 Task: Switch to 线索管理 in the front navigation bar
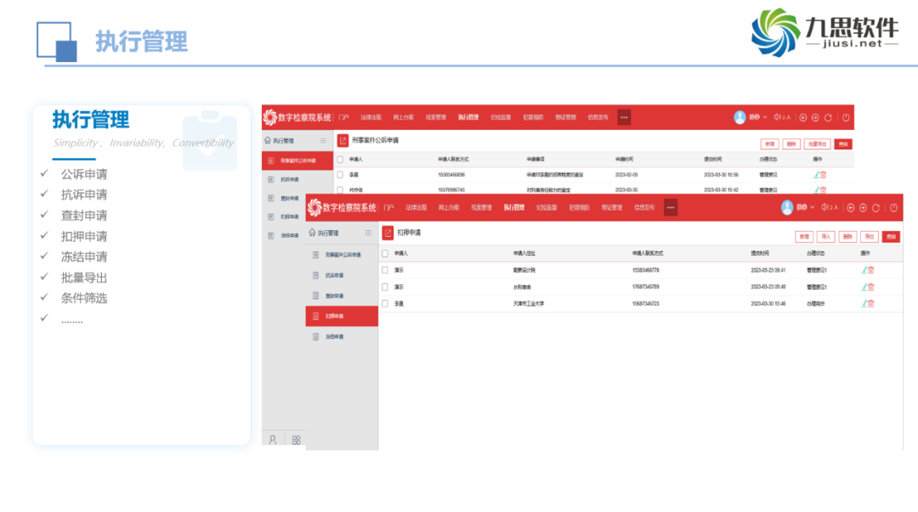pos(481,207)
